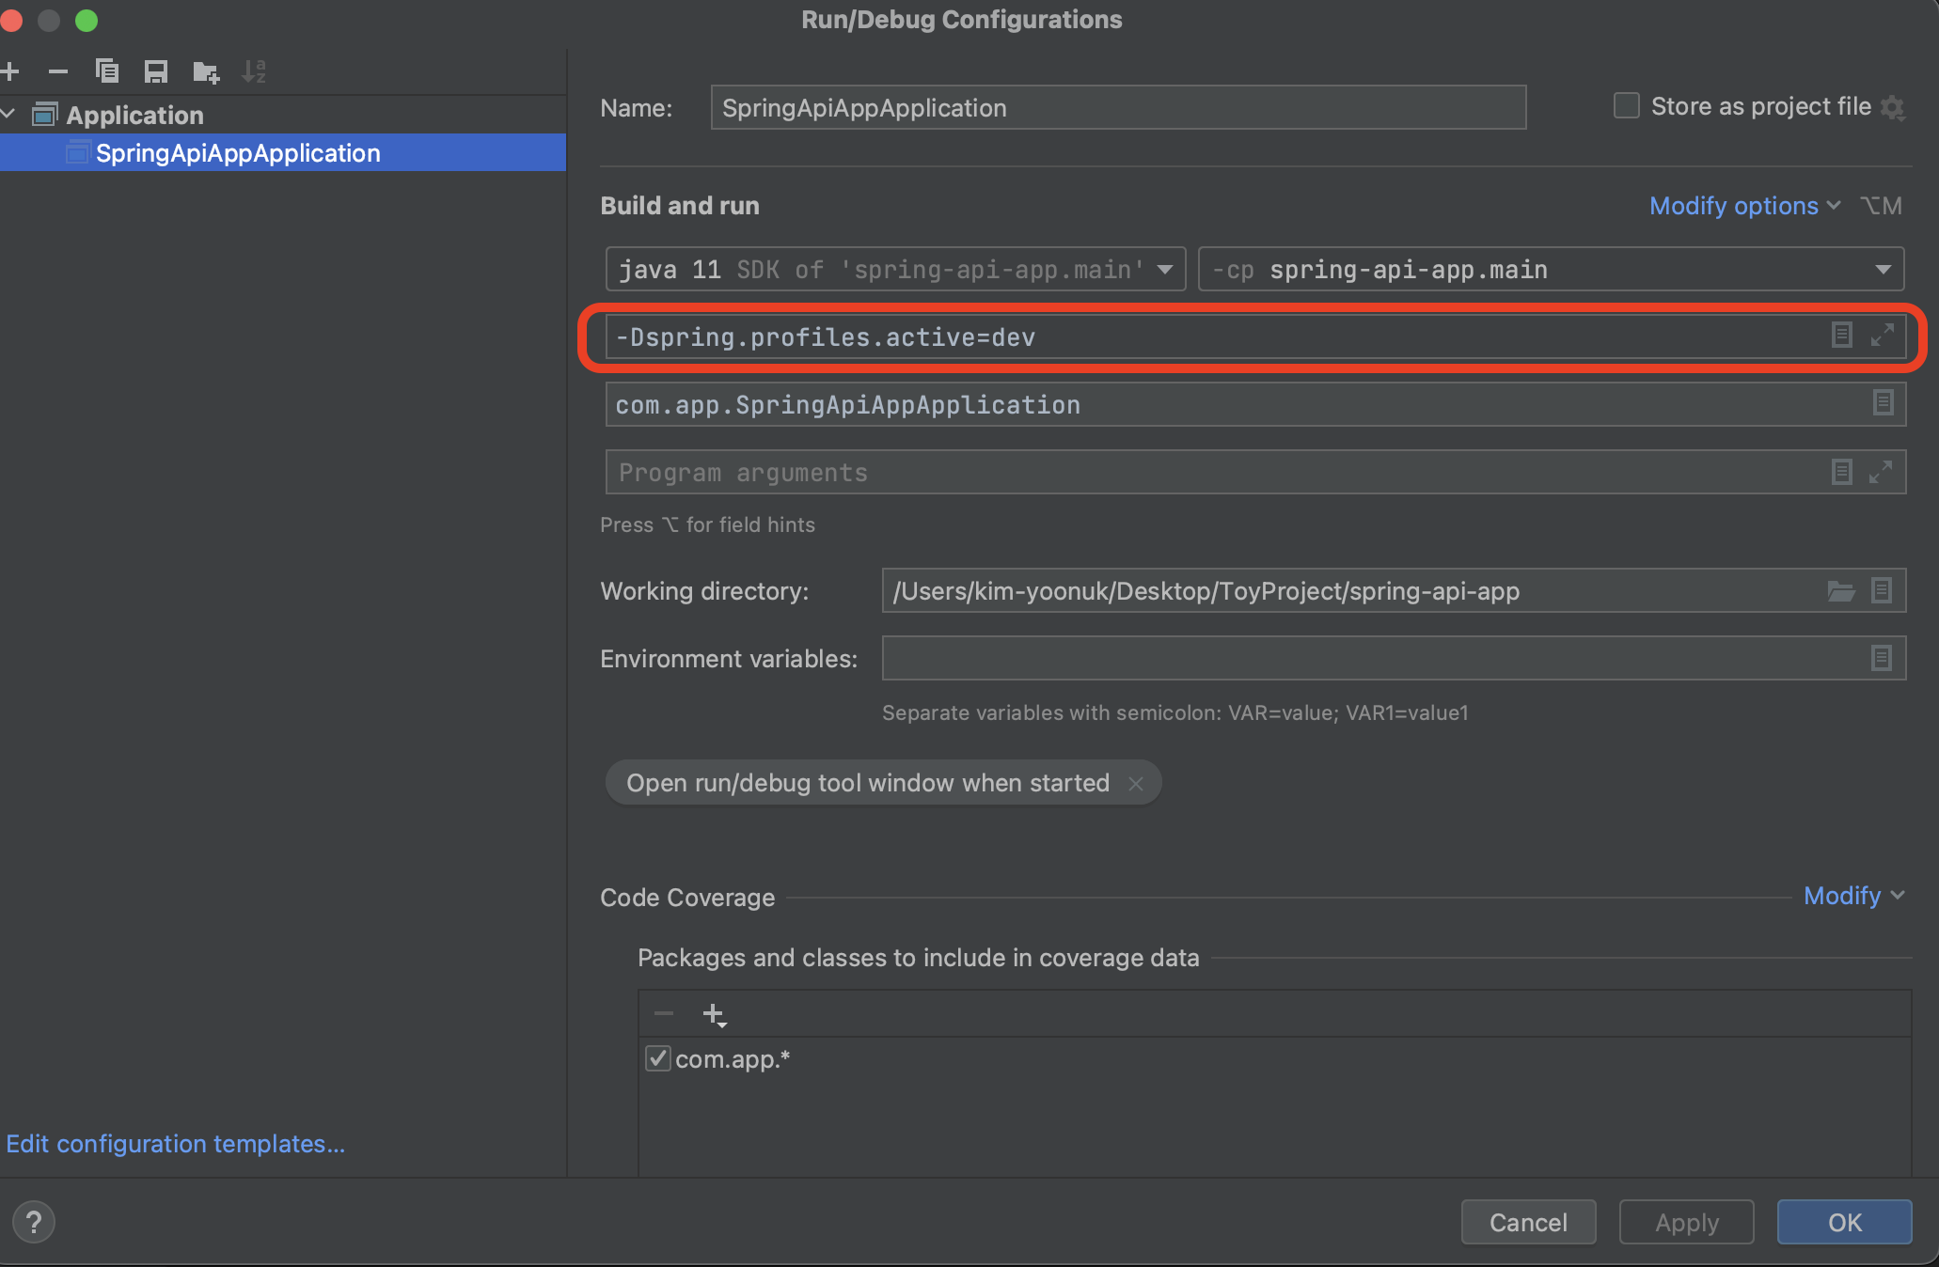Browse for the working directory

1841,590
